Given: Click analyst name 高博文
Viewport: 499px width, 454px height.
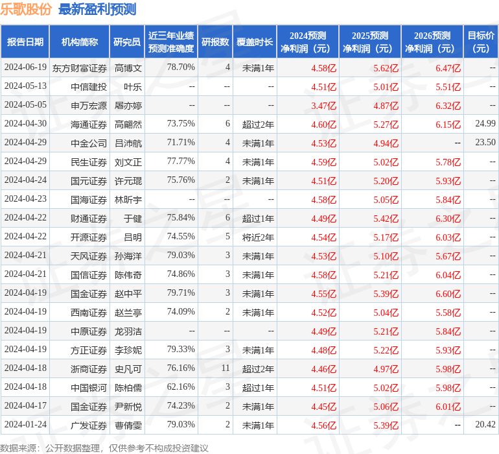Looking at the screenshot, I should (128, 68).
